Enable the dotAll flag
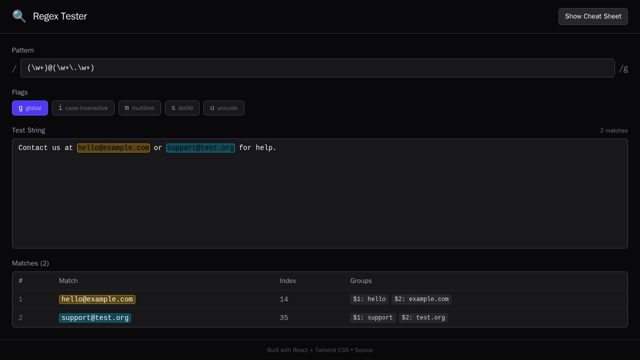Viewport: 640px width, 360px height. click(x=182, y=108)
